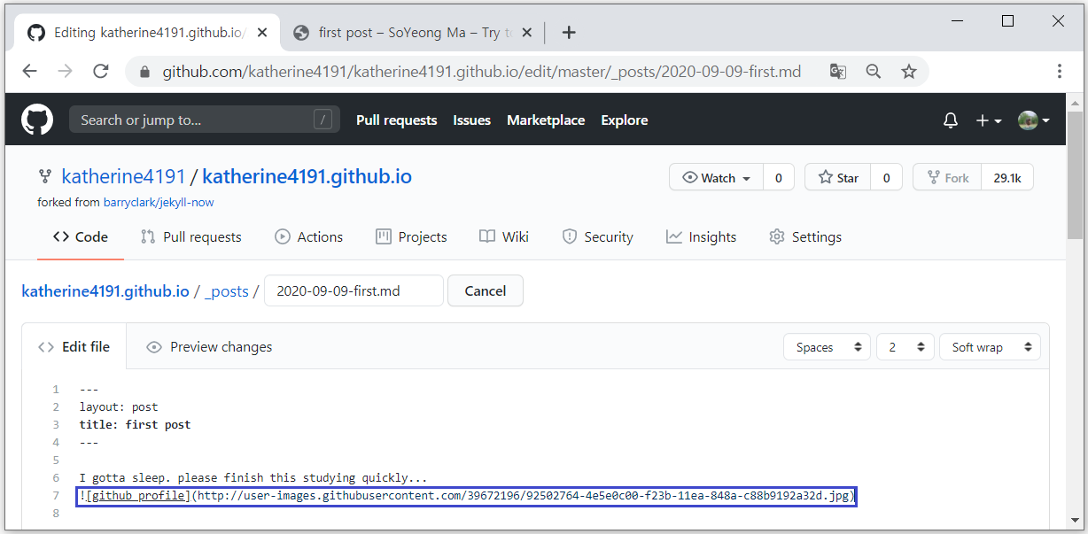The width and height of the screenshot is (1088, 534).
Task: Click the 'layout: post' line in editor
Action: coord(119,407)
